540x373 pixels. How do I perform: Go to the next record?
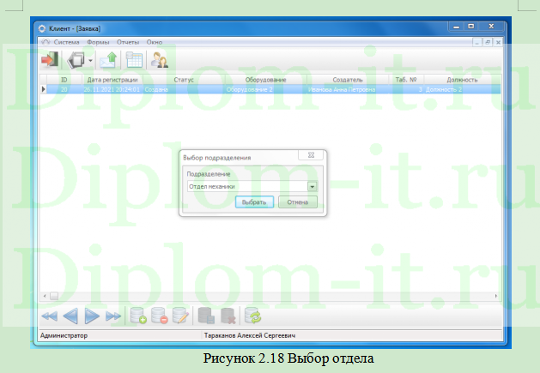tap(93, 316)
